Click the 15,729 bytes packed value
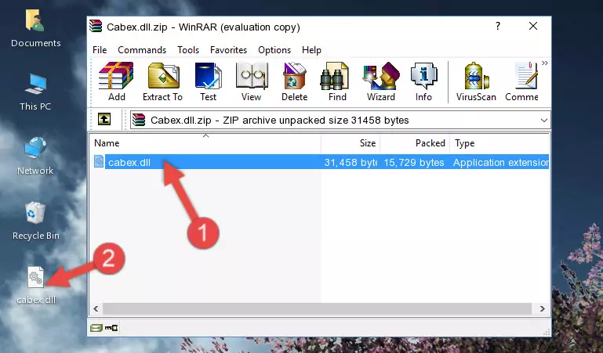The height and width of the screenshot is (353, 603). 414,162
